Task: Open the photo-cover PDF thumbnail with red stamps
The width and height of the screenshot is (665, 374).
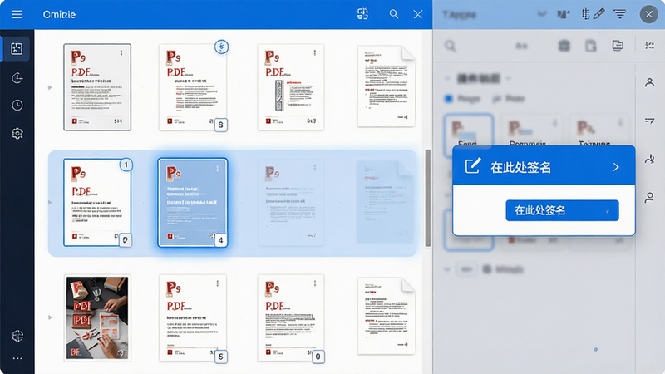Action: (97, 317)
